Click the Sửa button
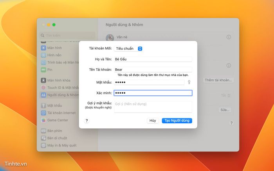The width and height of the screenshot is (274, 171). 225,110
